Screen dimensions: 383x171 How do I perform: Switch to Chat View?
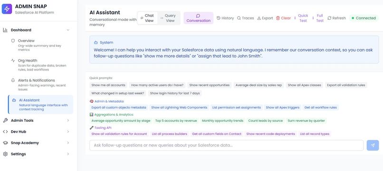[147, 18]
